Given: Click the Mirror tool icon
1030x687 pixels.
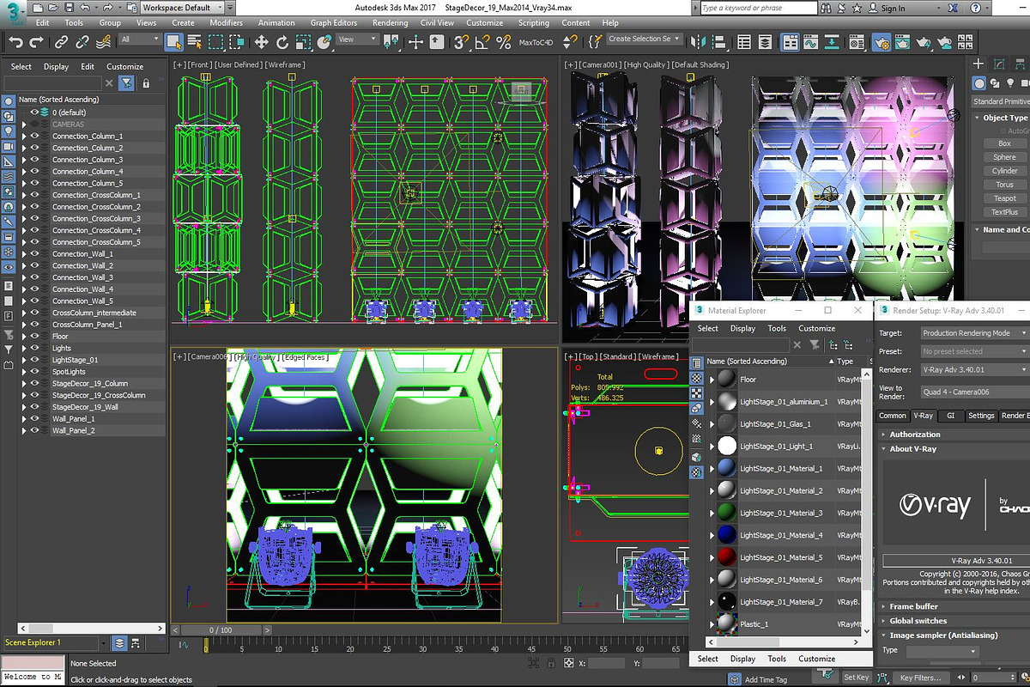Looking at the screenshot, I should point(700,41).
